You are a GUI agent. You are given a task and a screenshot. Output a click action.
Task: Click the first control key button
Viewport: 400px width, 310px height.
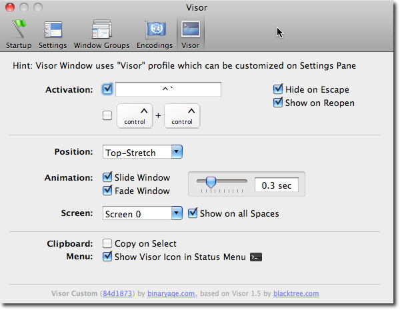(135, 115)
